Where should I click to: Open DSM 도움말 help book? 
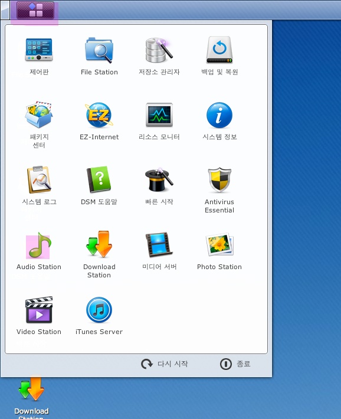[x=99, y=179]
